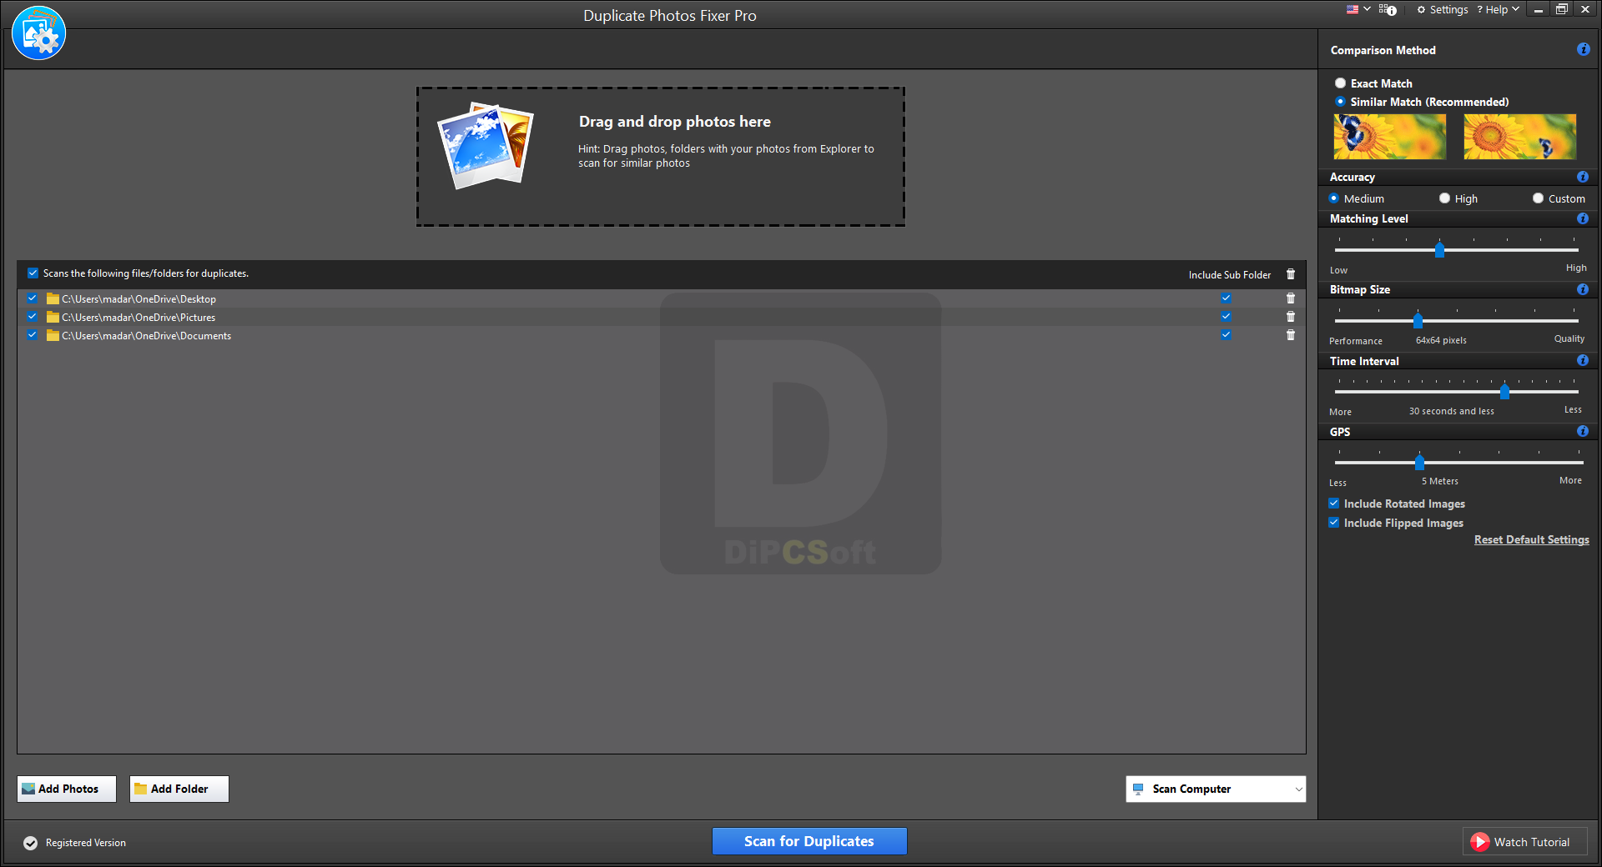The height and width of the screenshot is (867, 1602).
Task: Delete the Desktop folder row with trash icon
Action: (x=1291, y=298)
